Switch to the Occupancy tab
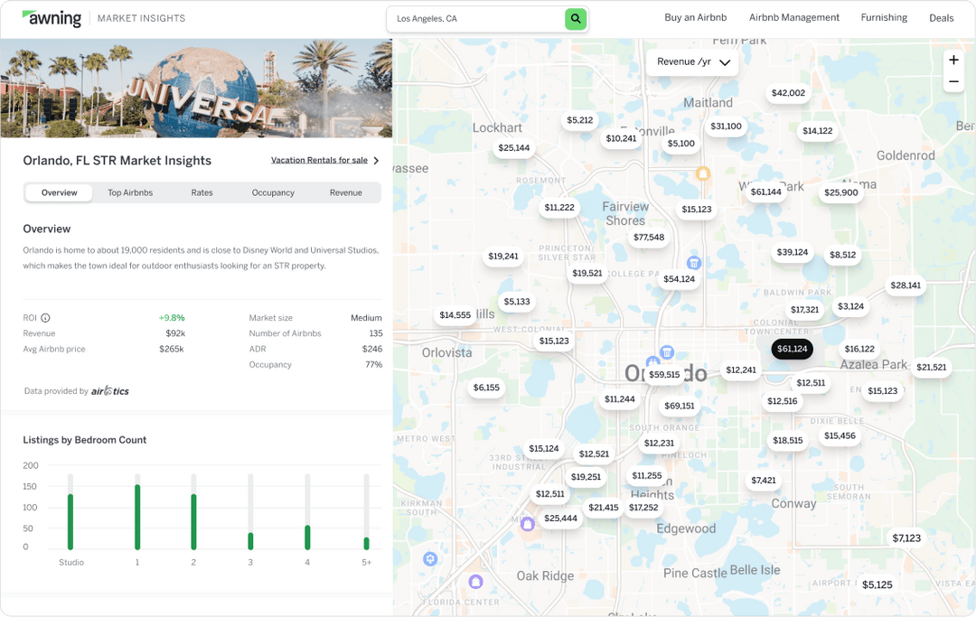Image resolution: width=976 pixels, height=617 pixels. point(273,192)
